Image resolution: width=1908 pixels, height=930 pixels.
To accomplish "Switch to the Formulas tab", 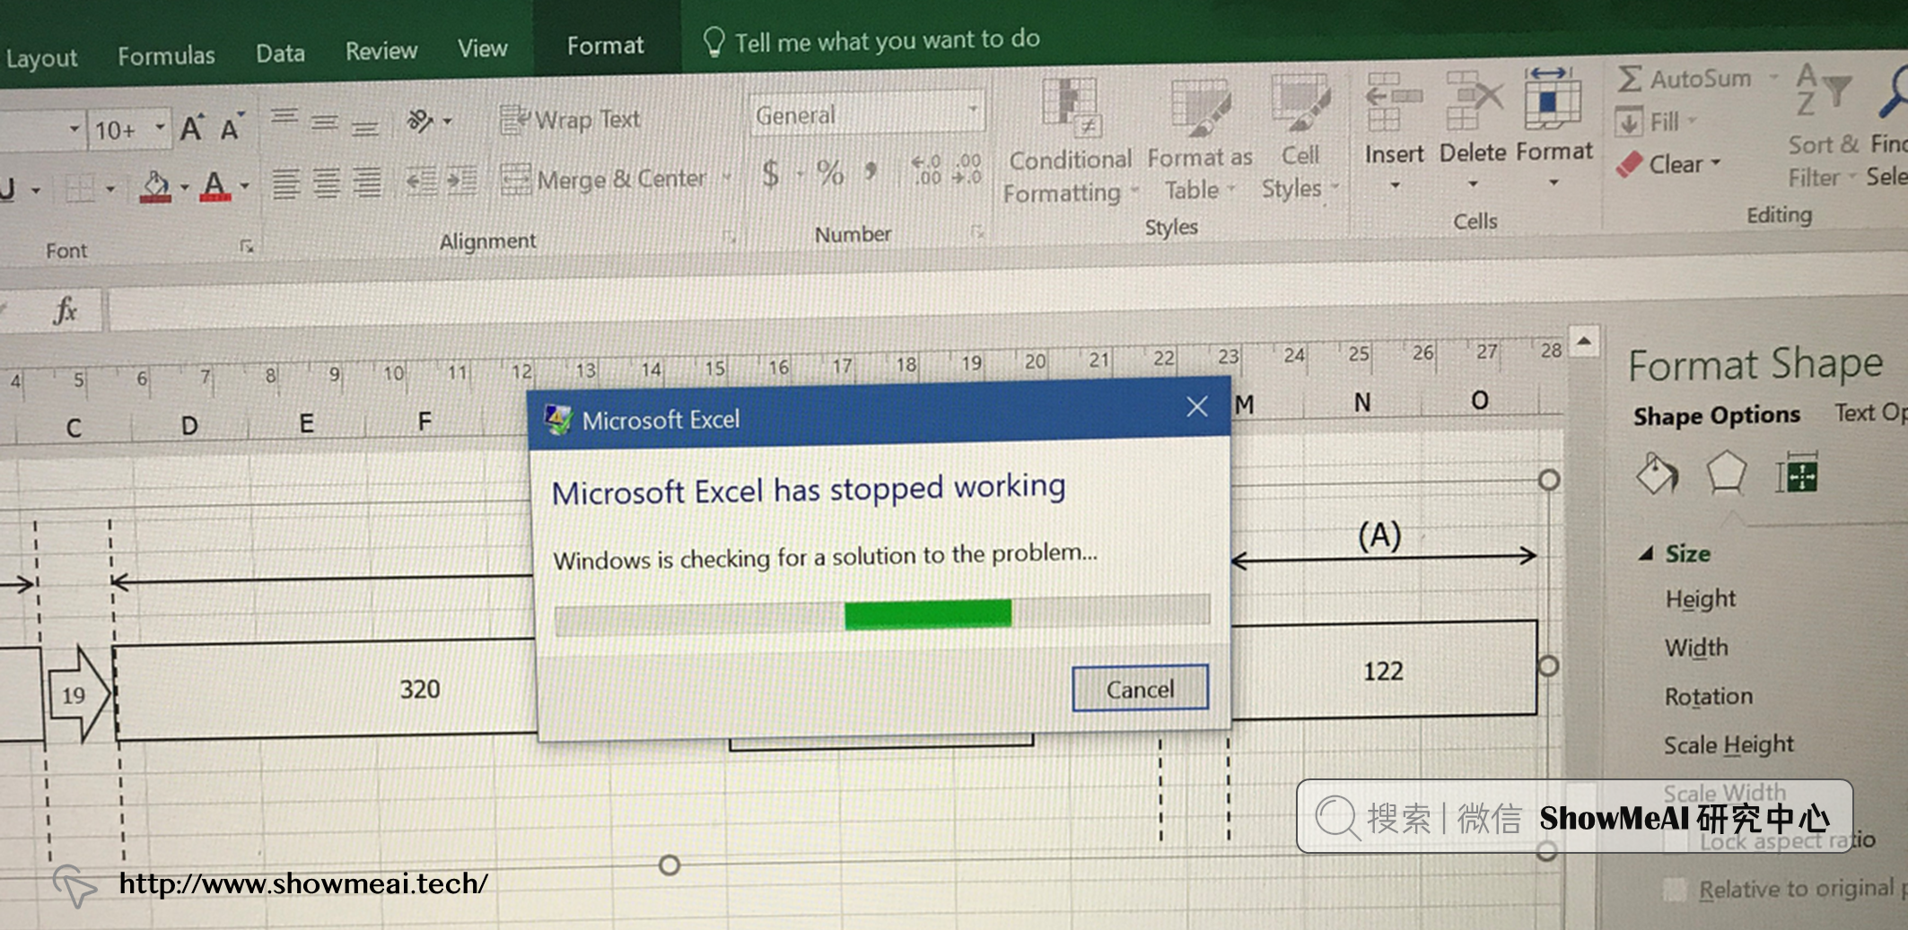I will [166, 56].
